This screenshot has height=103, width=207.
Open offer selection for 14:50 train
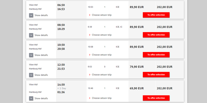pos(156,98)
